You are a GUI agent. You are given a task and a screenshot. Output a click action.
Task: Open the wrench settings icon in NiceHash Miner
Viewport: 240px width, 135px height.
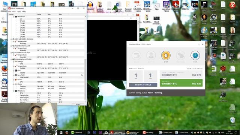pyautogui.click(x=181, y=55)
